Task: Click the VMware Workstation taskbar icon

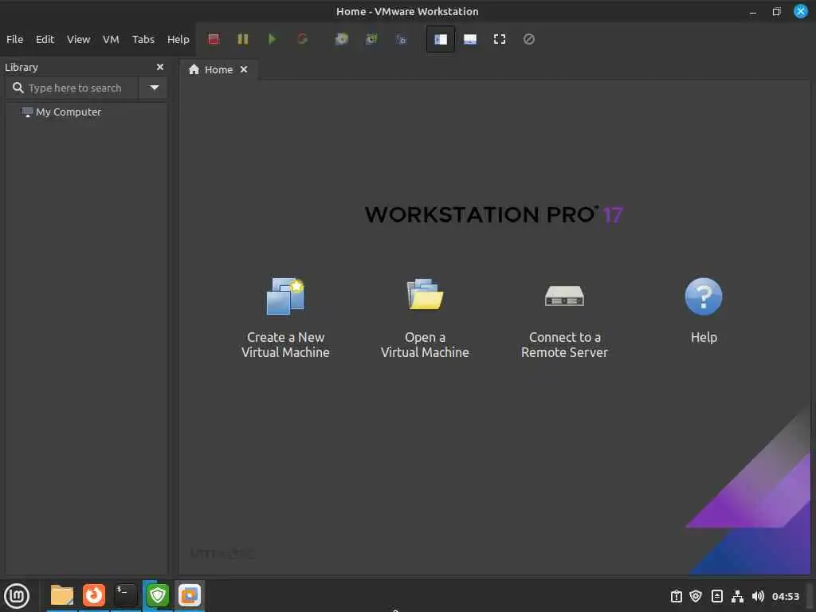Action: (x=190, y=595)
